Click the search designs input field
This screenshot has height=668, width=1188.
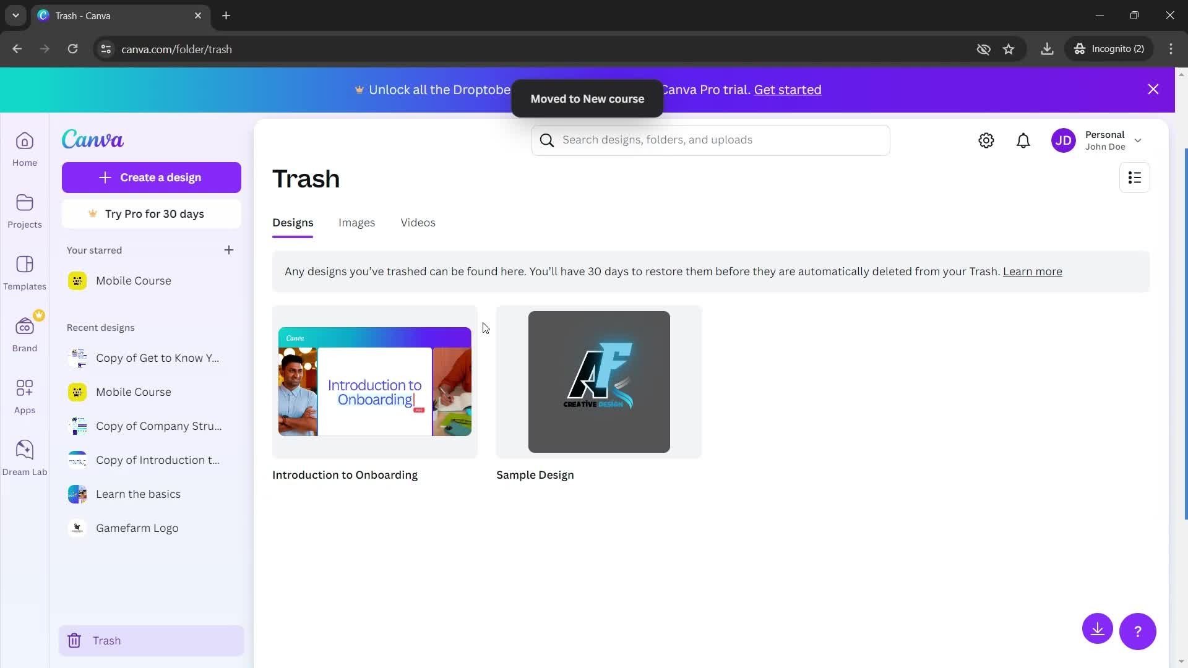coord(712,139)
